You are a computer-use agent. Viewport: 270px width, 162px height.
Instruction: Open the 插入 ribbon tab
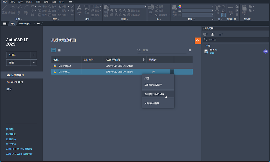(x=13, y=2)
